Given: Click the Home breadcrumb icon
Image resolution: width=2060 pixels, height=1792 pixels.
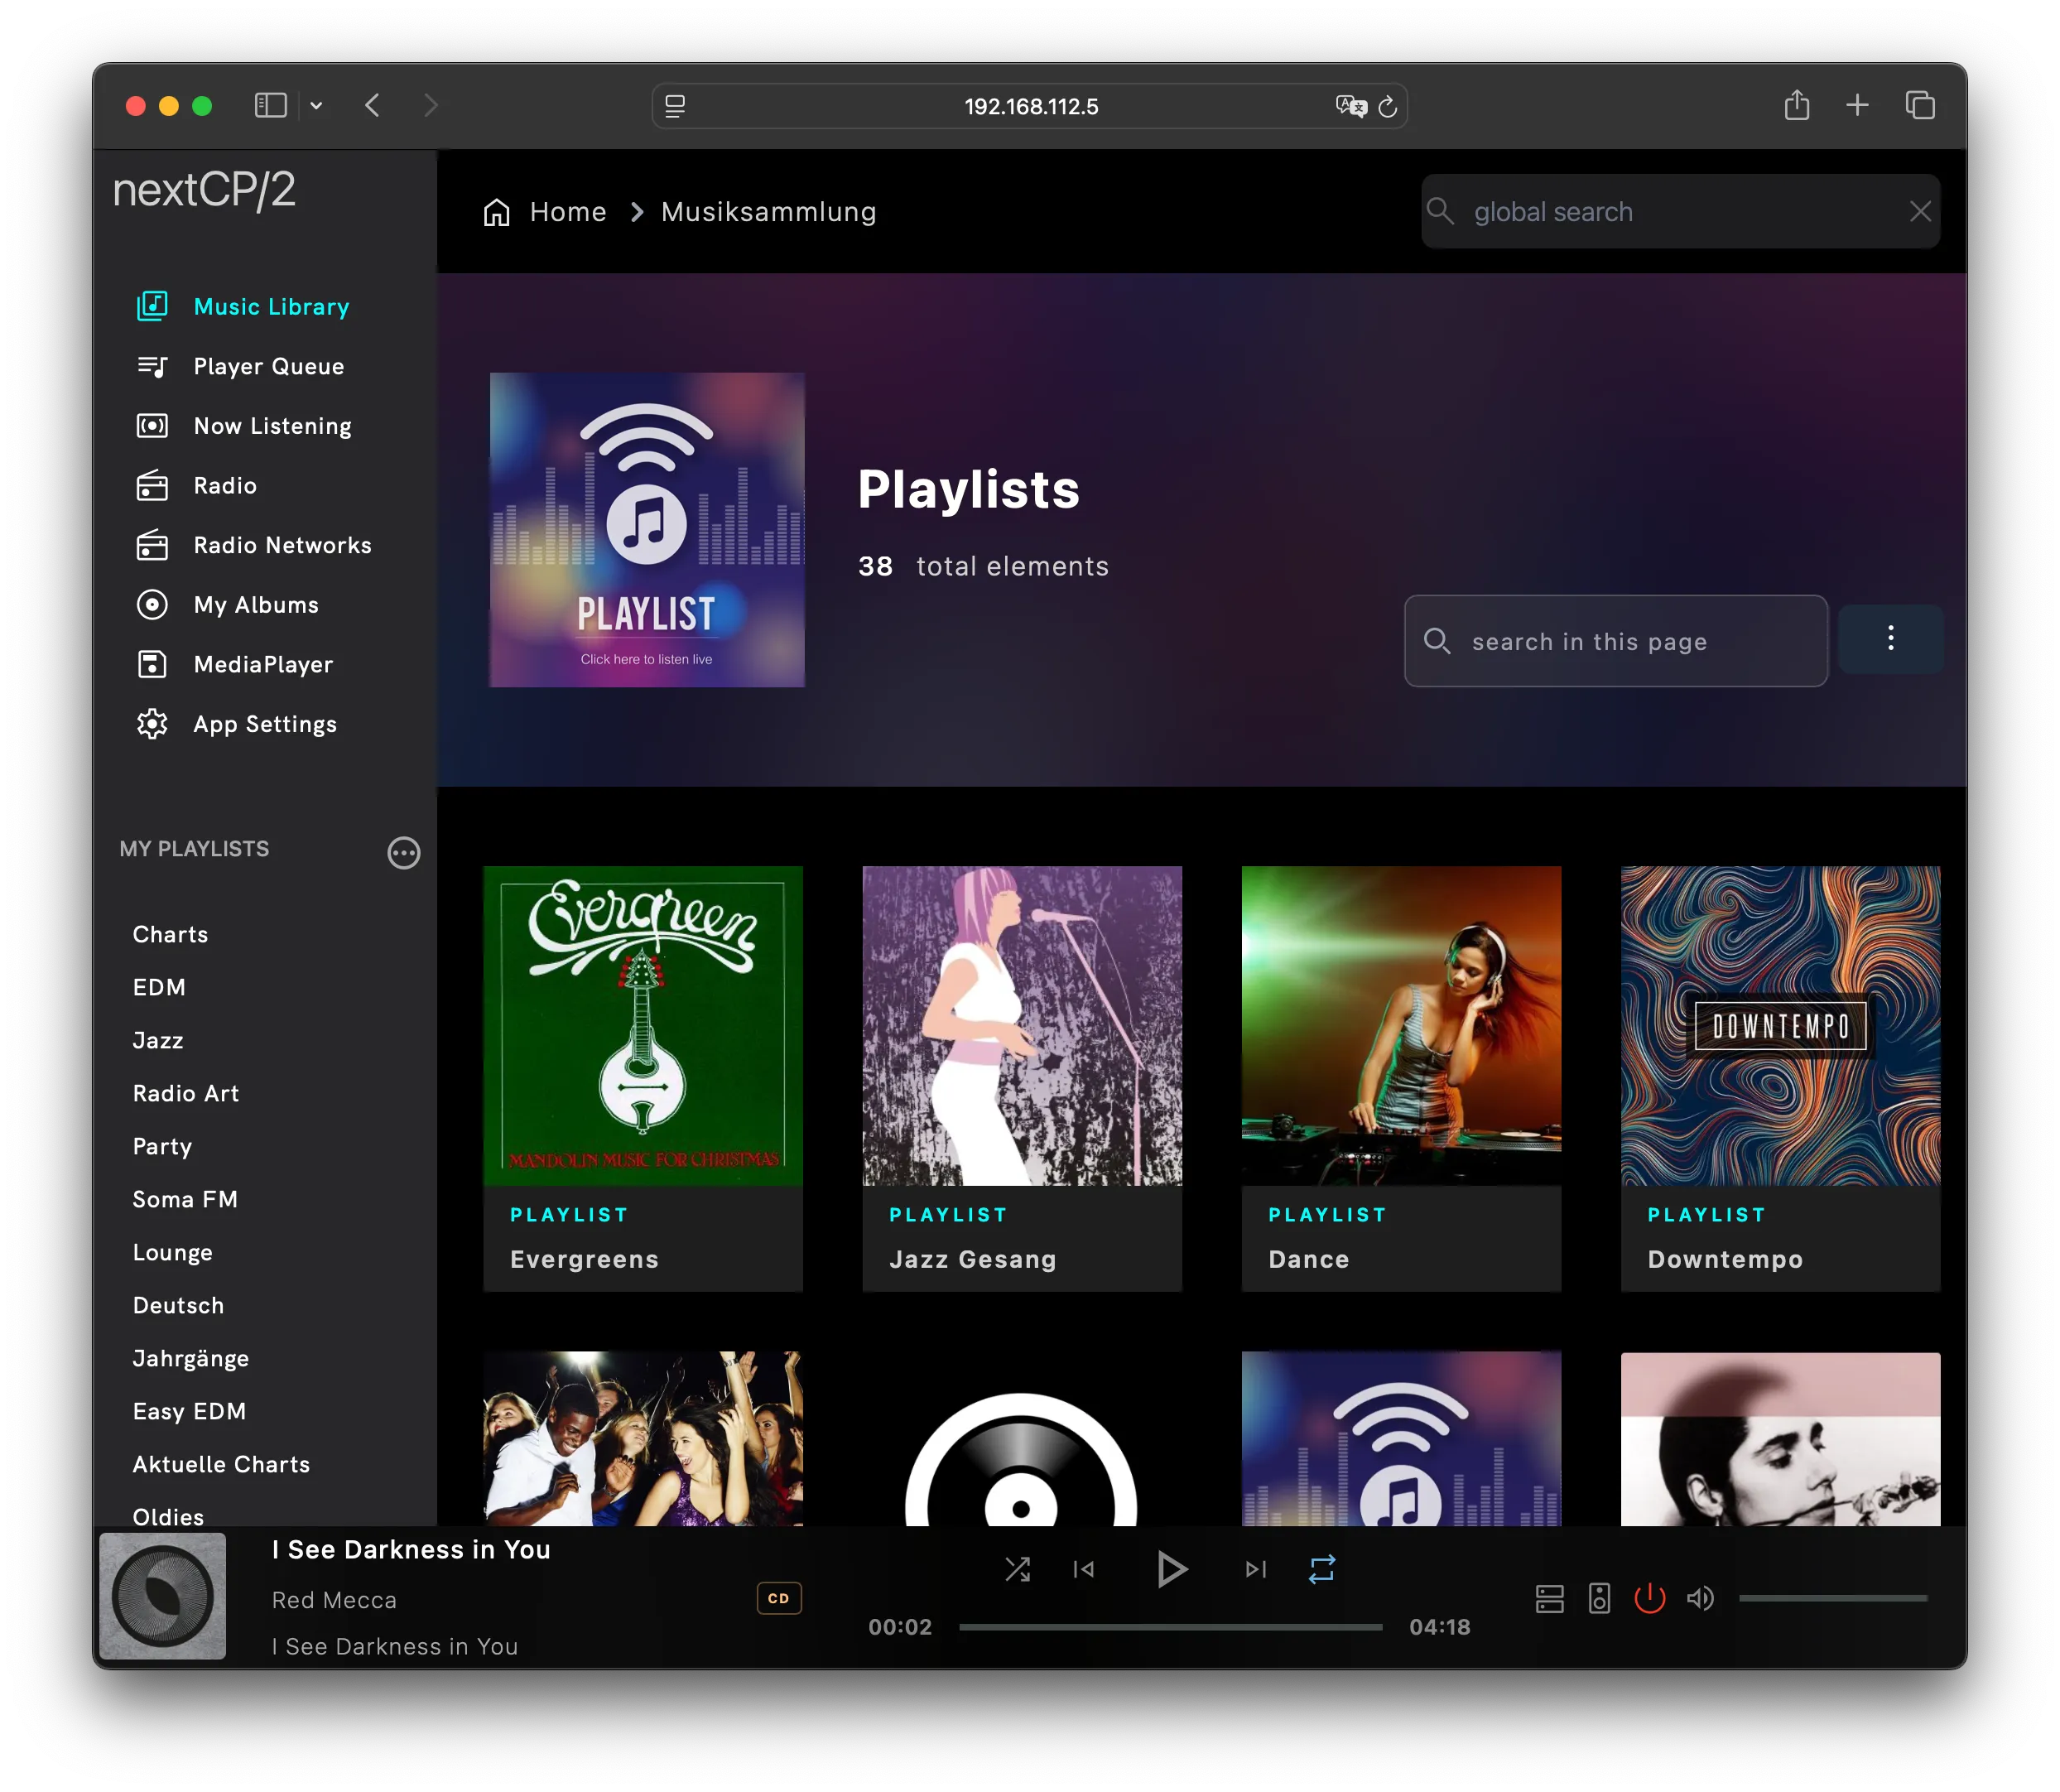Looking at the screenshot, I should point(497,212).
